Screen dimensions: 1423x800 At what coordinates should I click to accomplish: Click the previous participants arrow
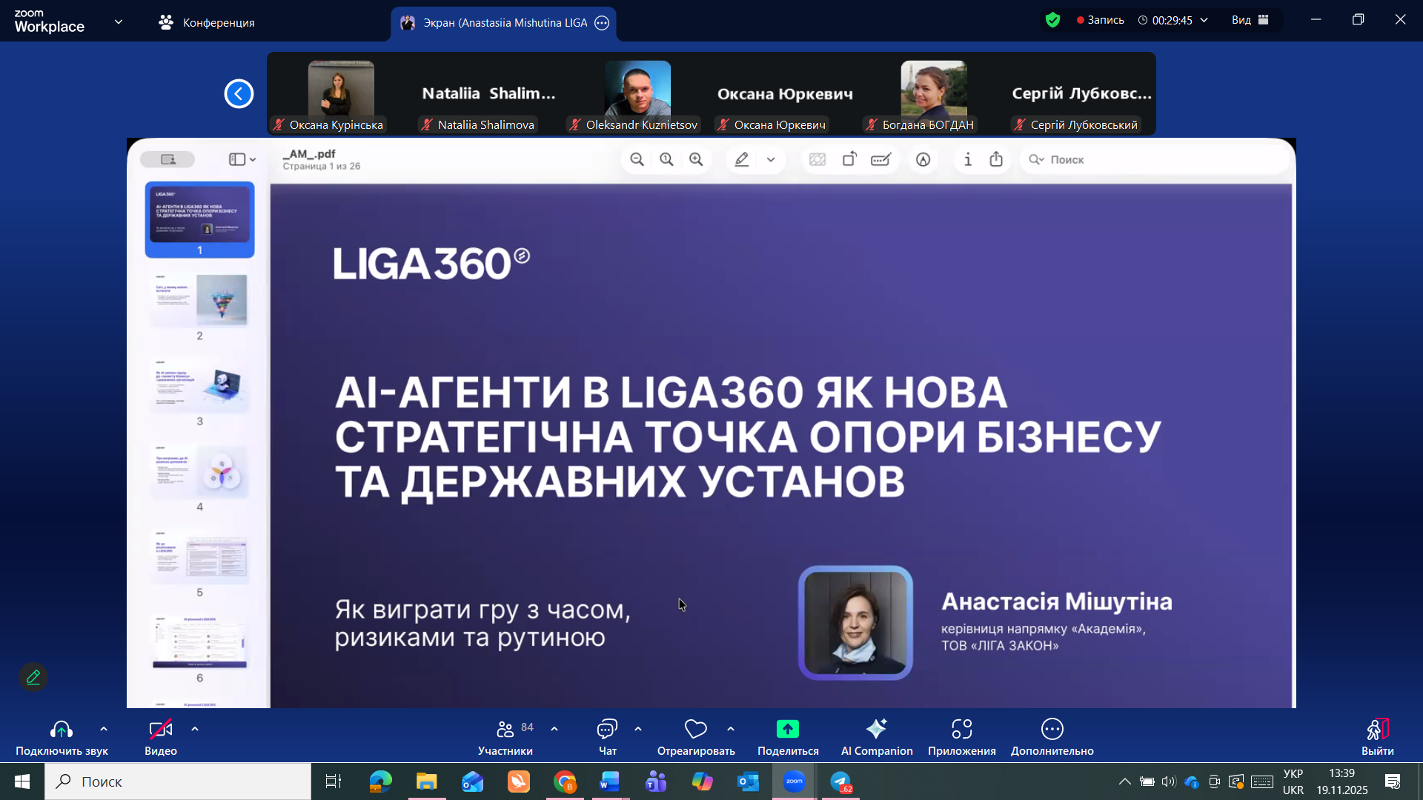(x=239, y=94)
